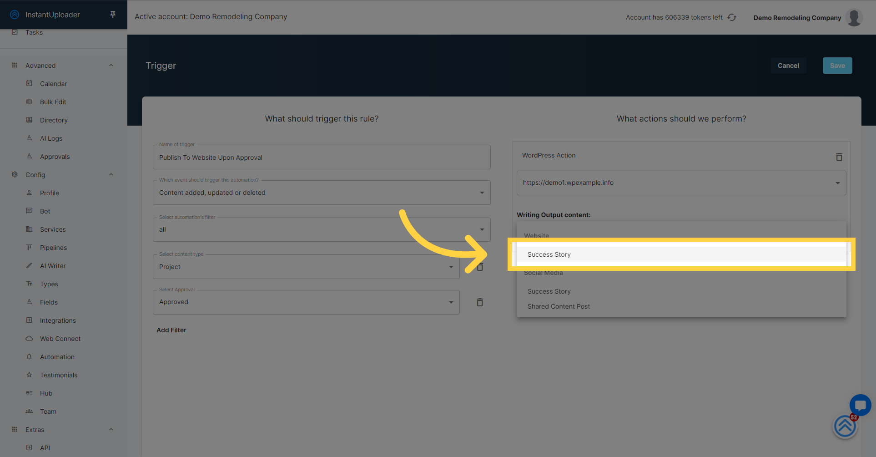Open the chat support bubble
This screenshot has width=876, height=457.
(860, 405)
